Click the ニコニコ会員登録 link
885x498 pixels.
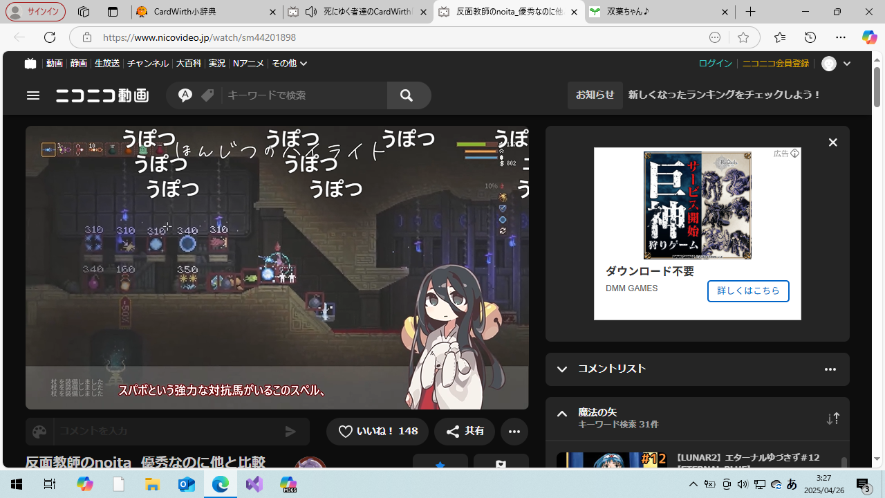776,63
